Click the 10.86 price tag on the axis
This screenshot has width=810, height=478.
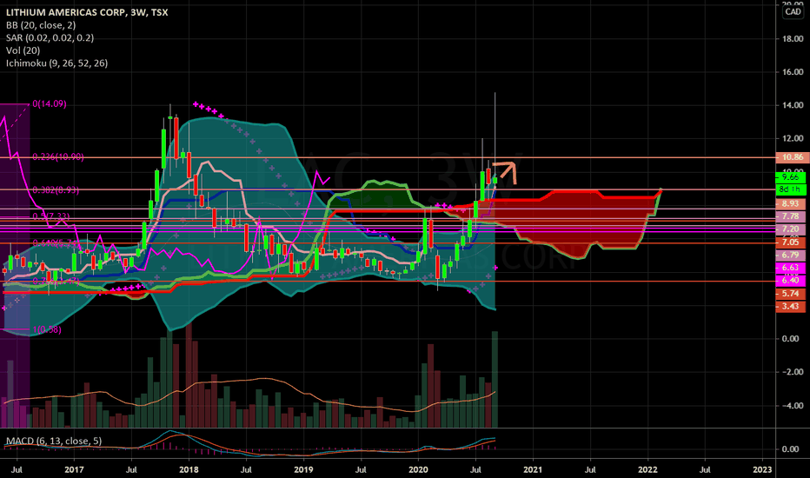click(793, 157)
